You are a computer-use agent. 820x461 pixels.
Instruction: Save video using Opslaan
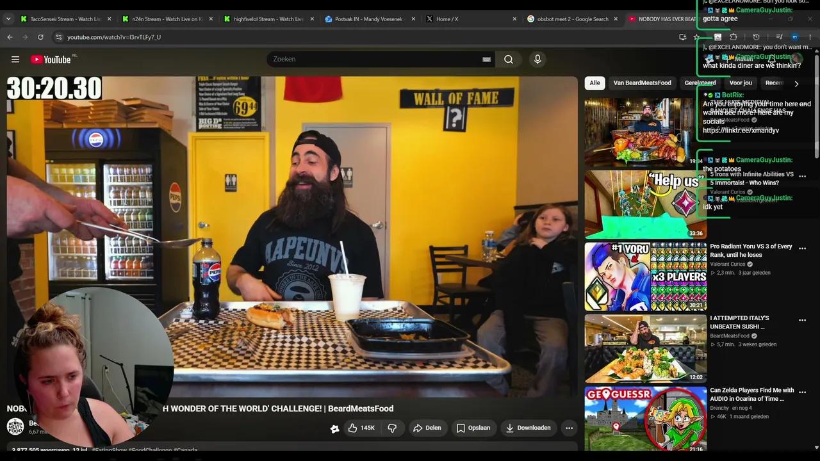click(x=473, y=428)
